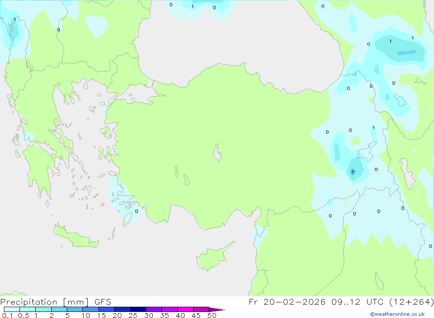Pick the 45–50 mm legend swatch
The image size is (434, 318).
pos(201,309)
